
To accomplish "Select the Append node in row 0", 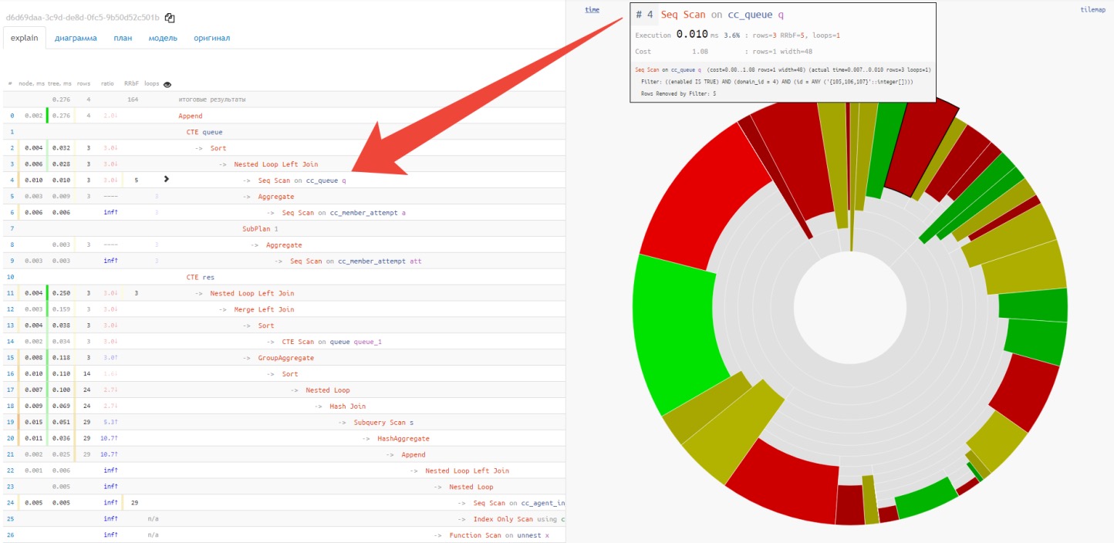I will 190,116.
